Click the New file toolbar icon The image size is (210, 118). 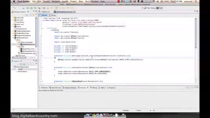(13, 8)
